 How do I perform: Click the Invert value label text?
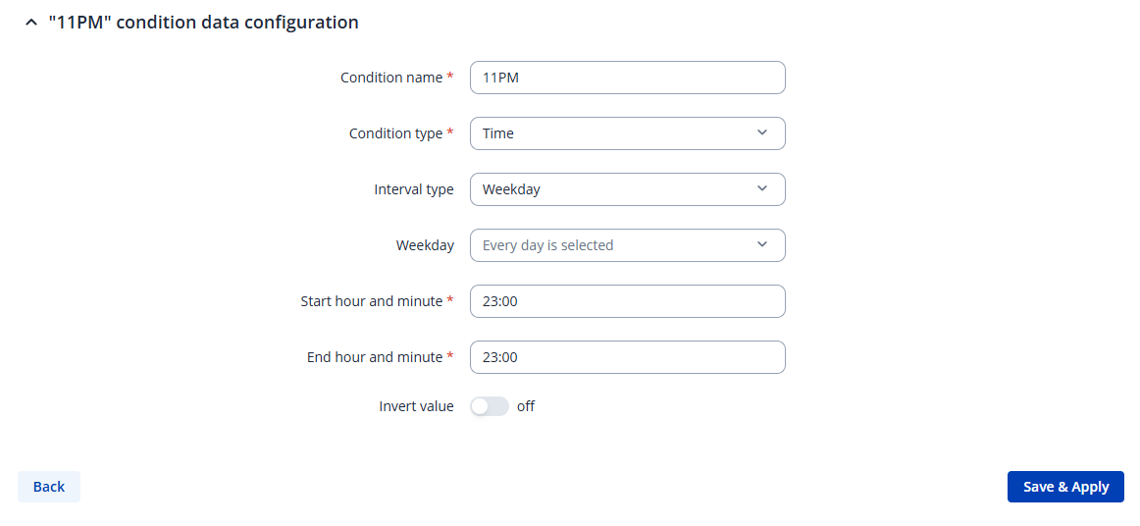click(416, 406)
